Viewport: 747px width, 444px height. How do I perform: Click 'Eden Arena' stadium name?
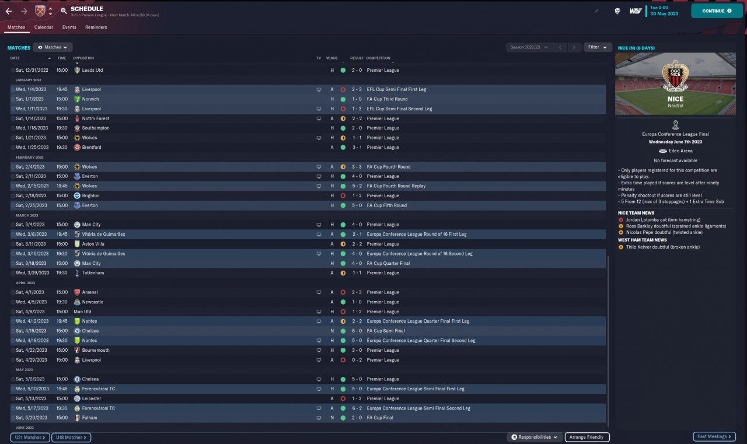pos(680,151)
